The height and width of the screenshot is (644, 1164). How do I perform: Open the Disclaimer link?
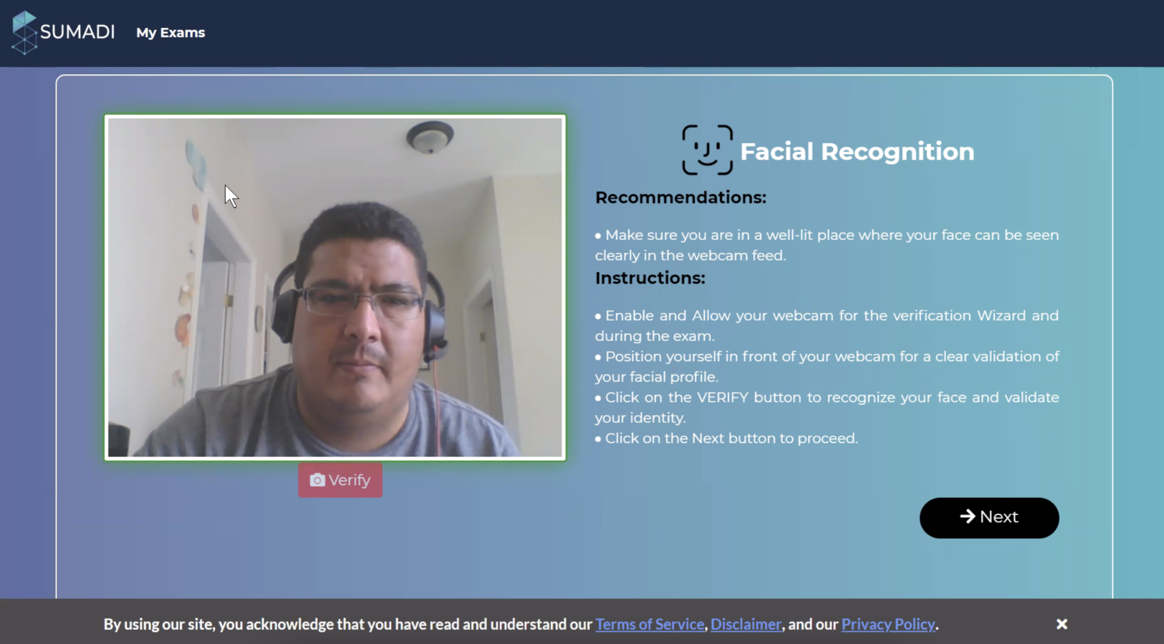[x=746, y=624]
